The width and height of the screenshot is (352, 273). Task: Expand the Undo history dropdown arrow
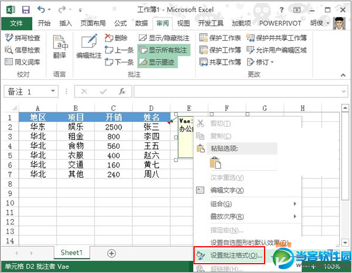(x=49, y=10)
